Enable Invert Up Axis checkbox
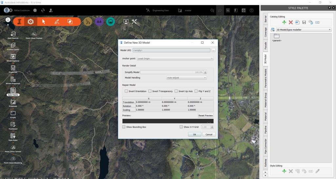This screenshot has height=179, width=336. pyautogui.click(x=176, y=91)
